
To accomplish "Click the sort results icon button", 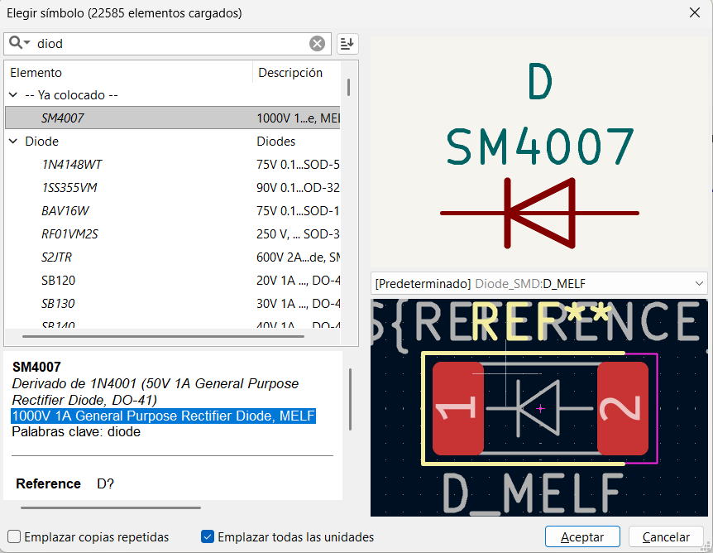I will [x=347, y=44].
